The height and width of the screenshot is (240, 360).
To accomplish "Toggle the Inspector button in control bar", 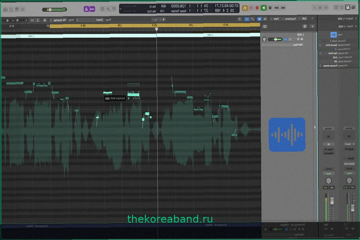I will tap(347, 8).
